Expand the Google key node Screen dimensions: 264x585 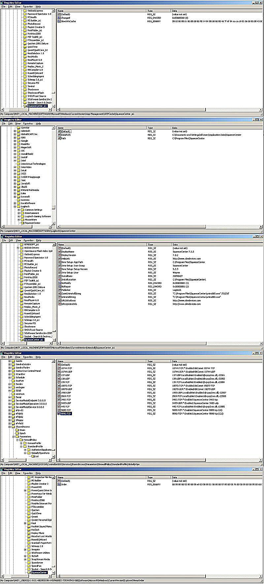point(15,141)
